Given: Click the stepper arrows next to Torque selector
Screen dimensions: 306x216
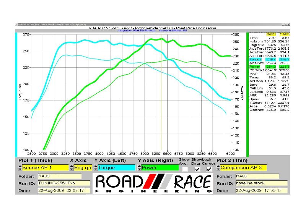Looking at the screenshot, I should tap(96, 167).
